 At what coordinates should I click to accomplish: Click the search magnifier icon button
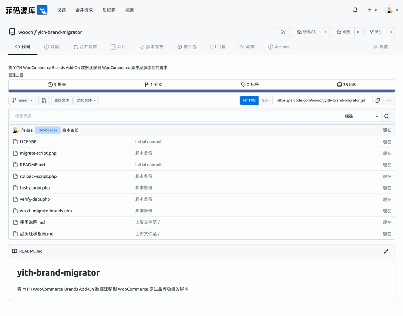point(387,116)
